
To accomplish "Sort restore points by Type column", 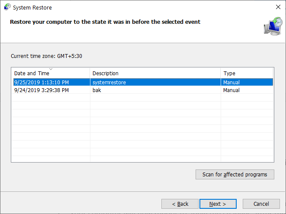I will tap(229, 73).
